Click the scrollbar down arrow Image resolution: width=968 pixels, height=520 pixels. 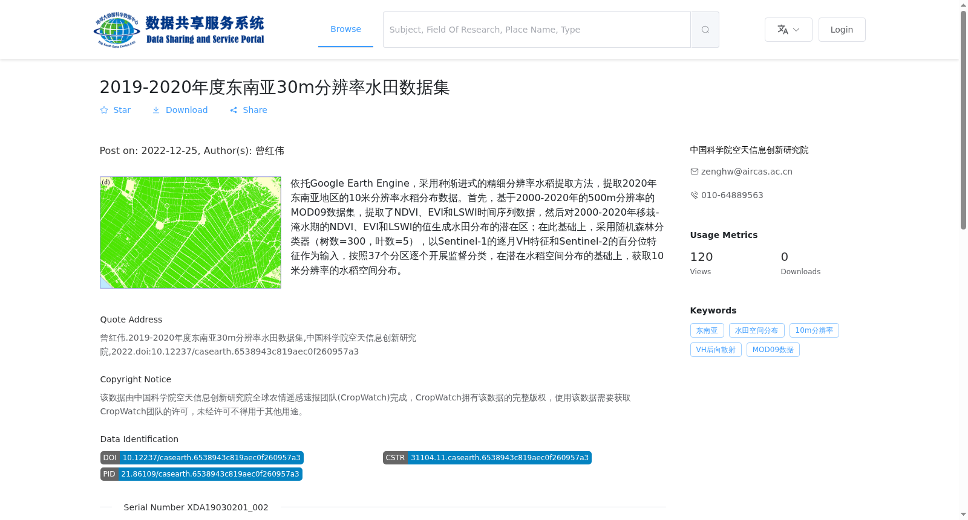coord(963,514)
